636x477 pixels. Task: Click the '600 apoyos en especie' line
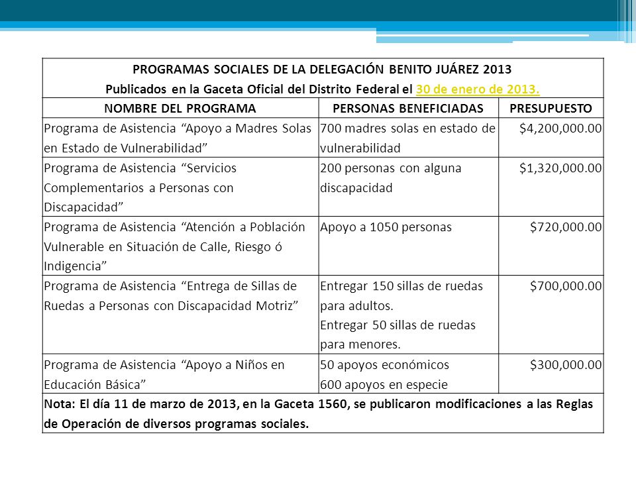pos(384,384)
